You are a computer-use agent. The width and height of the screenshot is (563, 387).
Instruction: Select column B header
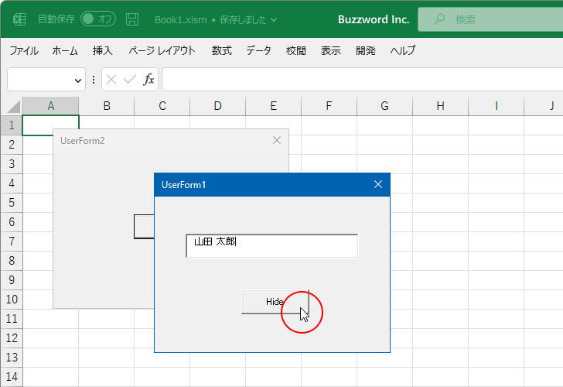pos(107,106)
